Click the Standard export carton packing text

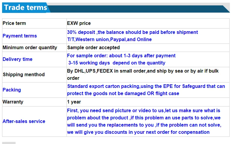(x=146, y=86)
